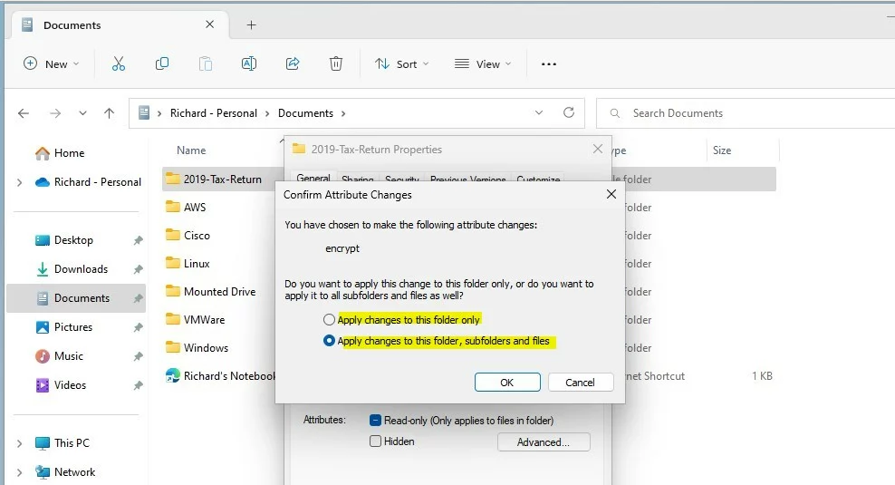Enable the Hidden attribute checkbox
This screenshot has height=485, width=895.
pos(375,441)
